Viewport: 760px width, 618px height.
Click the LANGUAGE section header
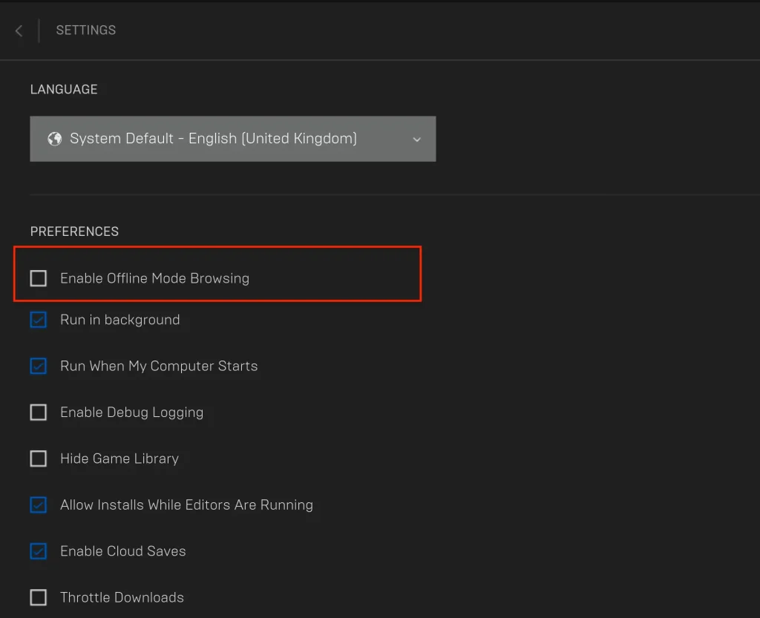pyautogui.click(x=64, y=89)
